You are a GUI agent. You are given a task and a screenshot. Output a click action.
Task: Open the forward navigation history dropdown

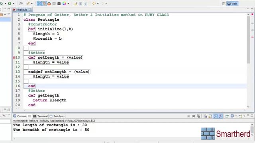point(106,4)
